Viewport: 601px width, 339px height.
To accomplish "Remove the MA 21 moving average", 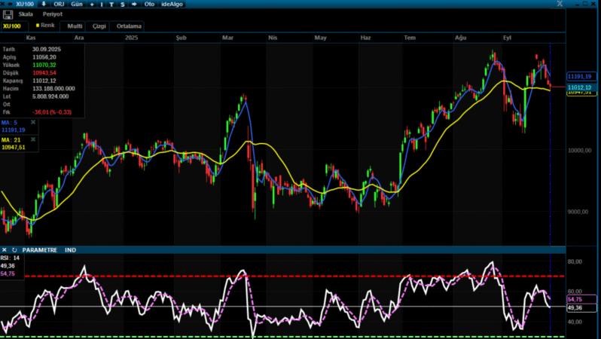I will coord(33,139).
